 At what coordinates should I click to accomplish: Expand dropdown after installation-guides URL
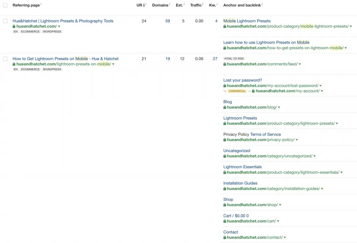click(x=322, y=189)
